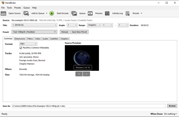
Task: Open the Activity Log terminal icon
Action: [x=107, y=13]
